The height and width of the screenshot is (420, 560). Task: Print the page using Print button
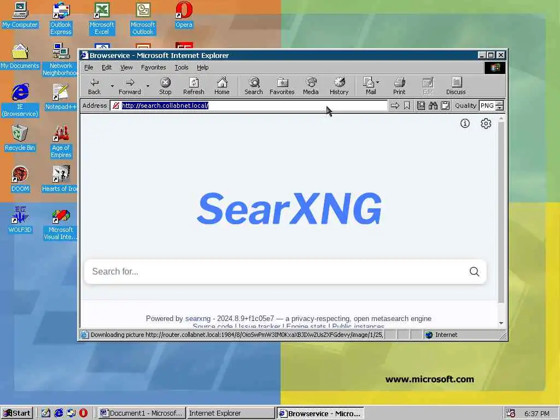[x=399, y=86]
